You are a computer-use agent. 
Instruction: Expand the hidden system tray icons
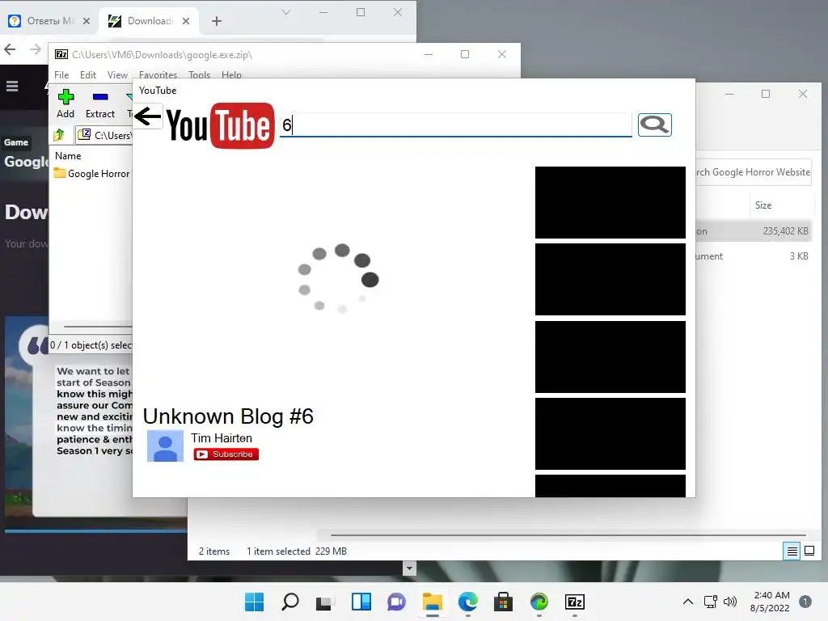point(688,602)
